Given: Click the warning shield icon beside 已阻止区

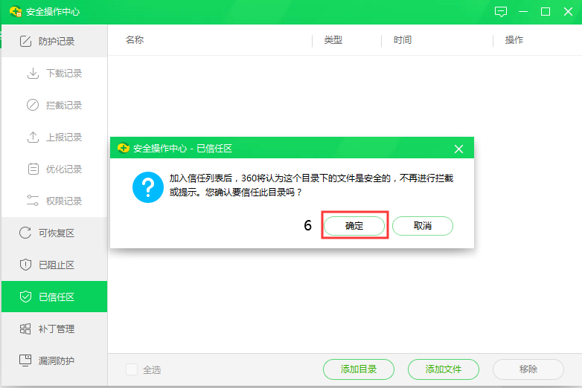Looking at the screenshot, I should (25, 265).
